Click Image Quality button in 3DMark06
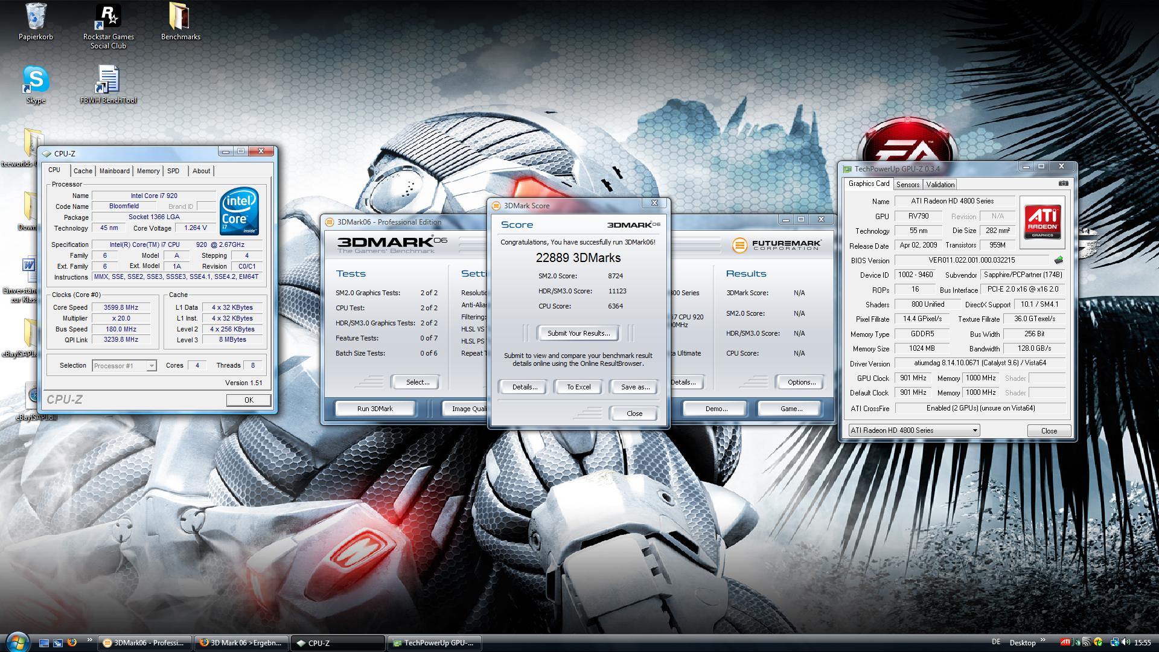The height and width of the screenshot is (652, 1159). point(465,409)
